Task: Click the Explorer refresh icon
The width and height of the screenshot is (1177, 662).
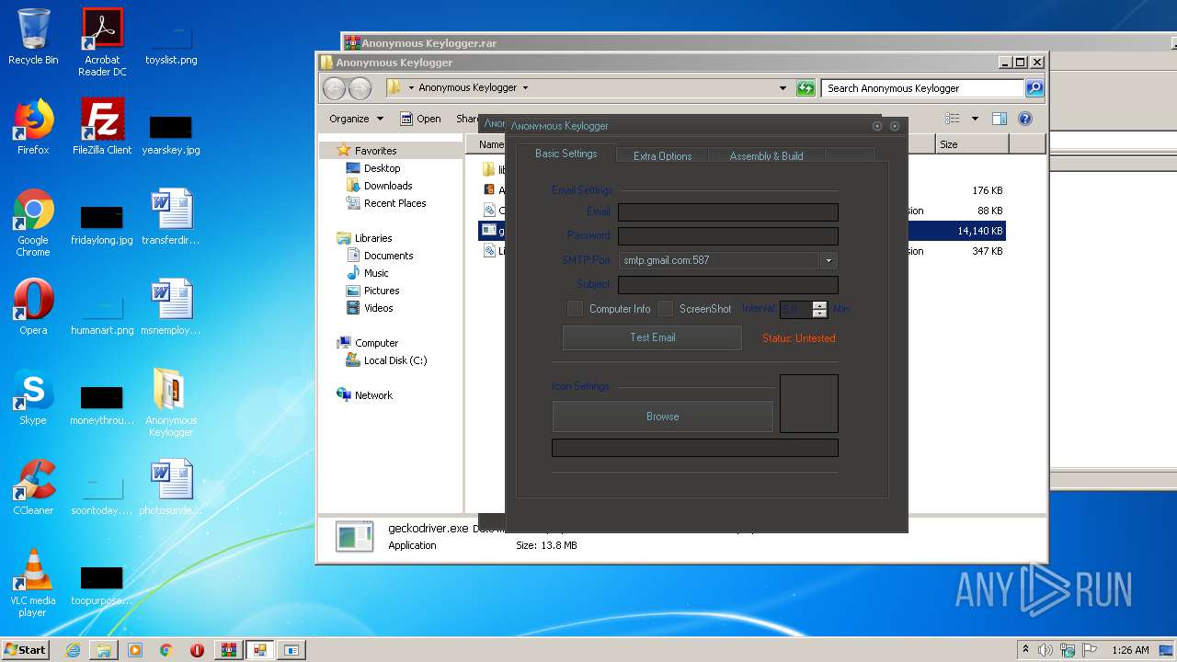Action: click(806, 88)
